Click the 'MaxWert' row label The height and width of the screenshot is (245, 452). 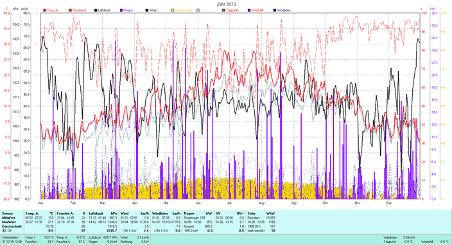[x=8, y=222]
